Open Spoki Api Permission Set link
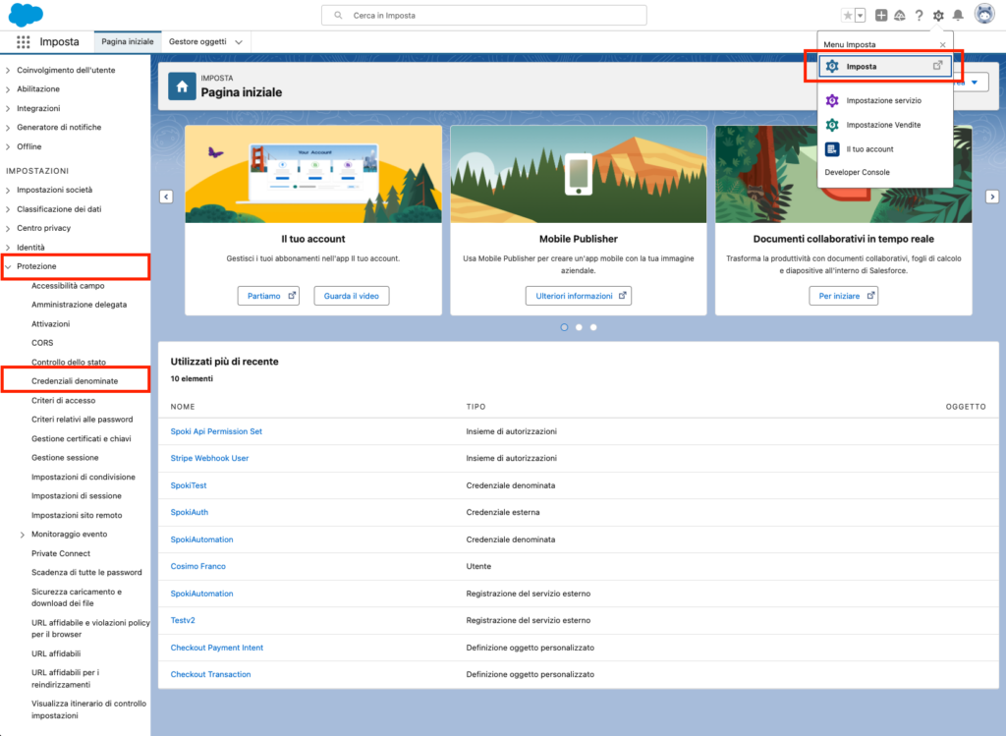The height and width of the screenshot is (736, 1006). click(216, 431)
